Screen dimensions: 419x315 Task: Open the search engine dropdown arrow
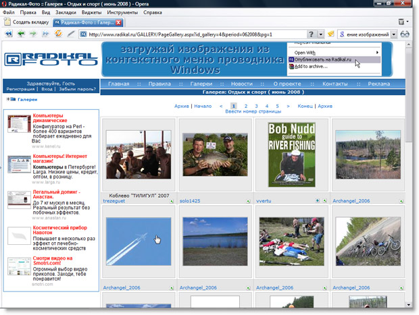coord(393,34)
